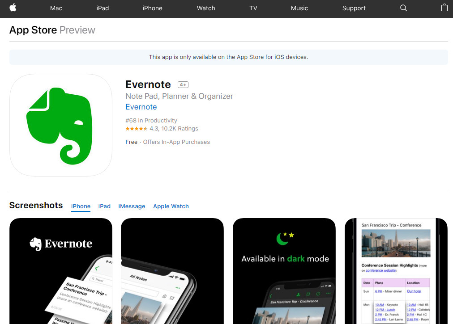Image resolution: width=453 pixels, height=324 pixels.
Task: Click the Evernote app title
Action: coord(148,84)
